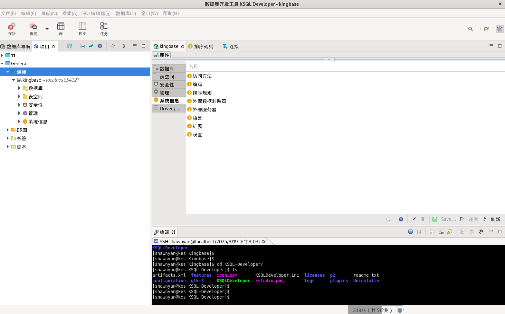
Task: Expand the 安全性 tree node
Action: pyautogui.click(x=19, y=105)
